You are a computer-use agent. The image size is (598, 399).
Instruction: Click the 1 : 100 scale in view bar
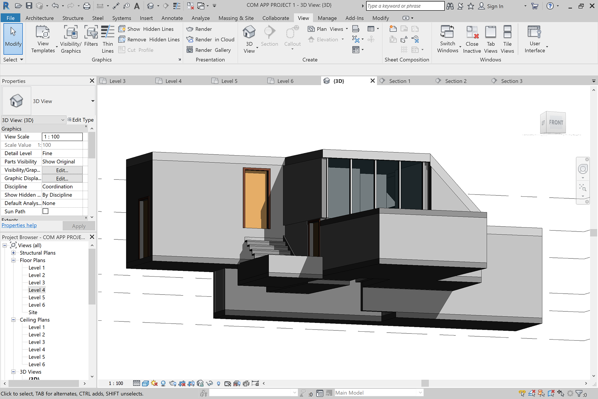click(x=116, y=383)
